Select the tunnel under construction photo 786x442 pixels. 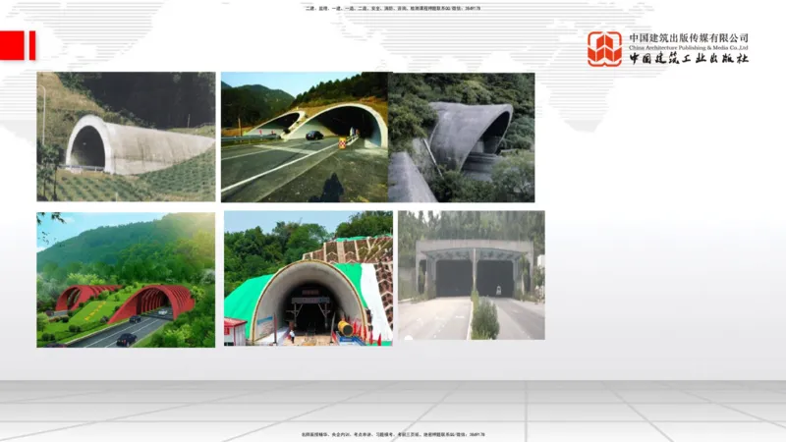(x=309, y=279)
